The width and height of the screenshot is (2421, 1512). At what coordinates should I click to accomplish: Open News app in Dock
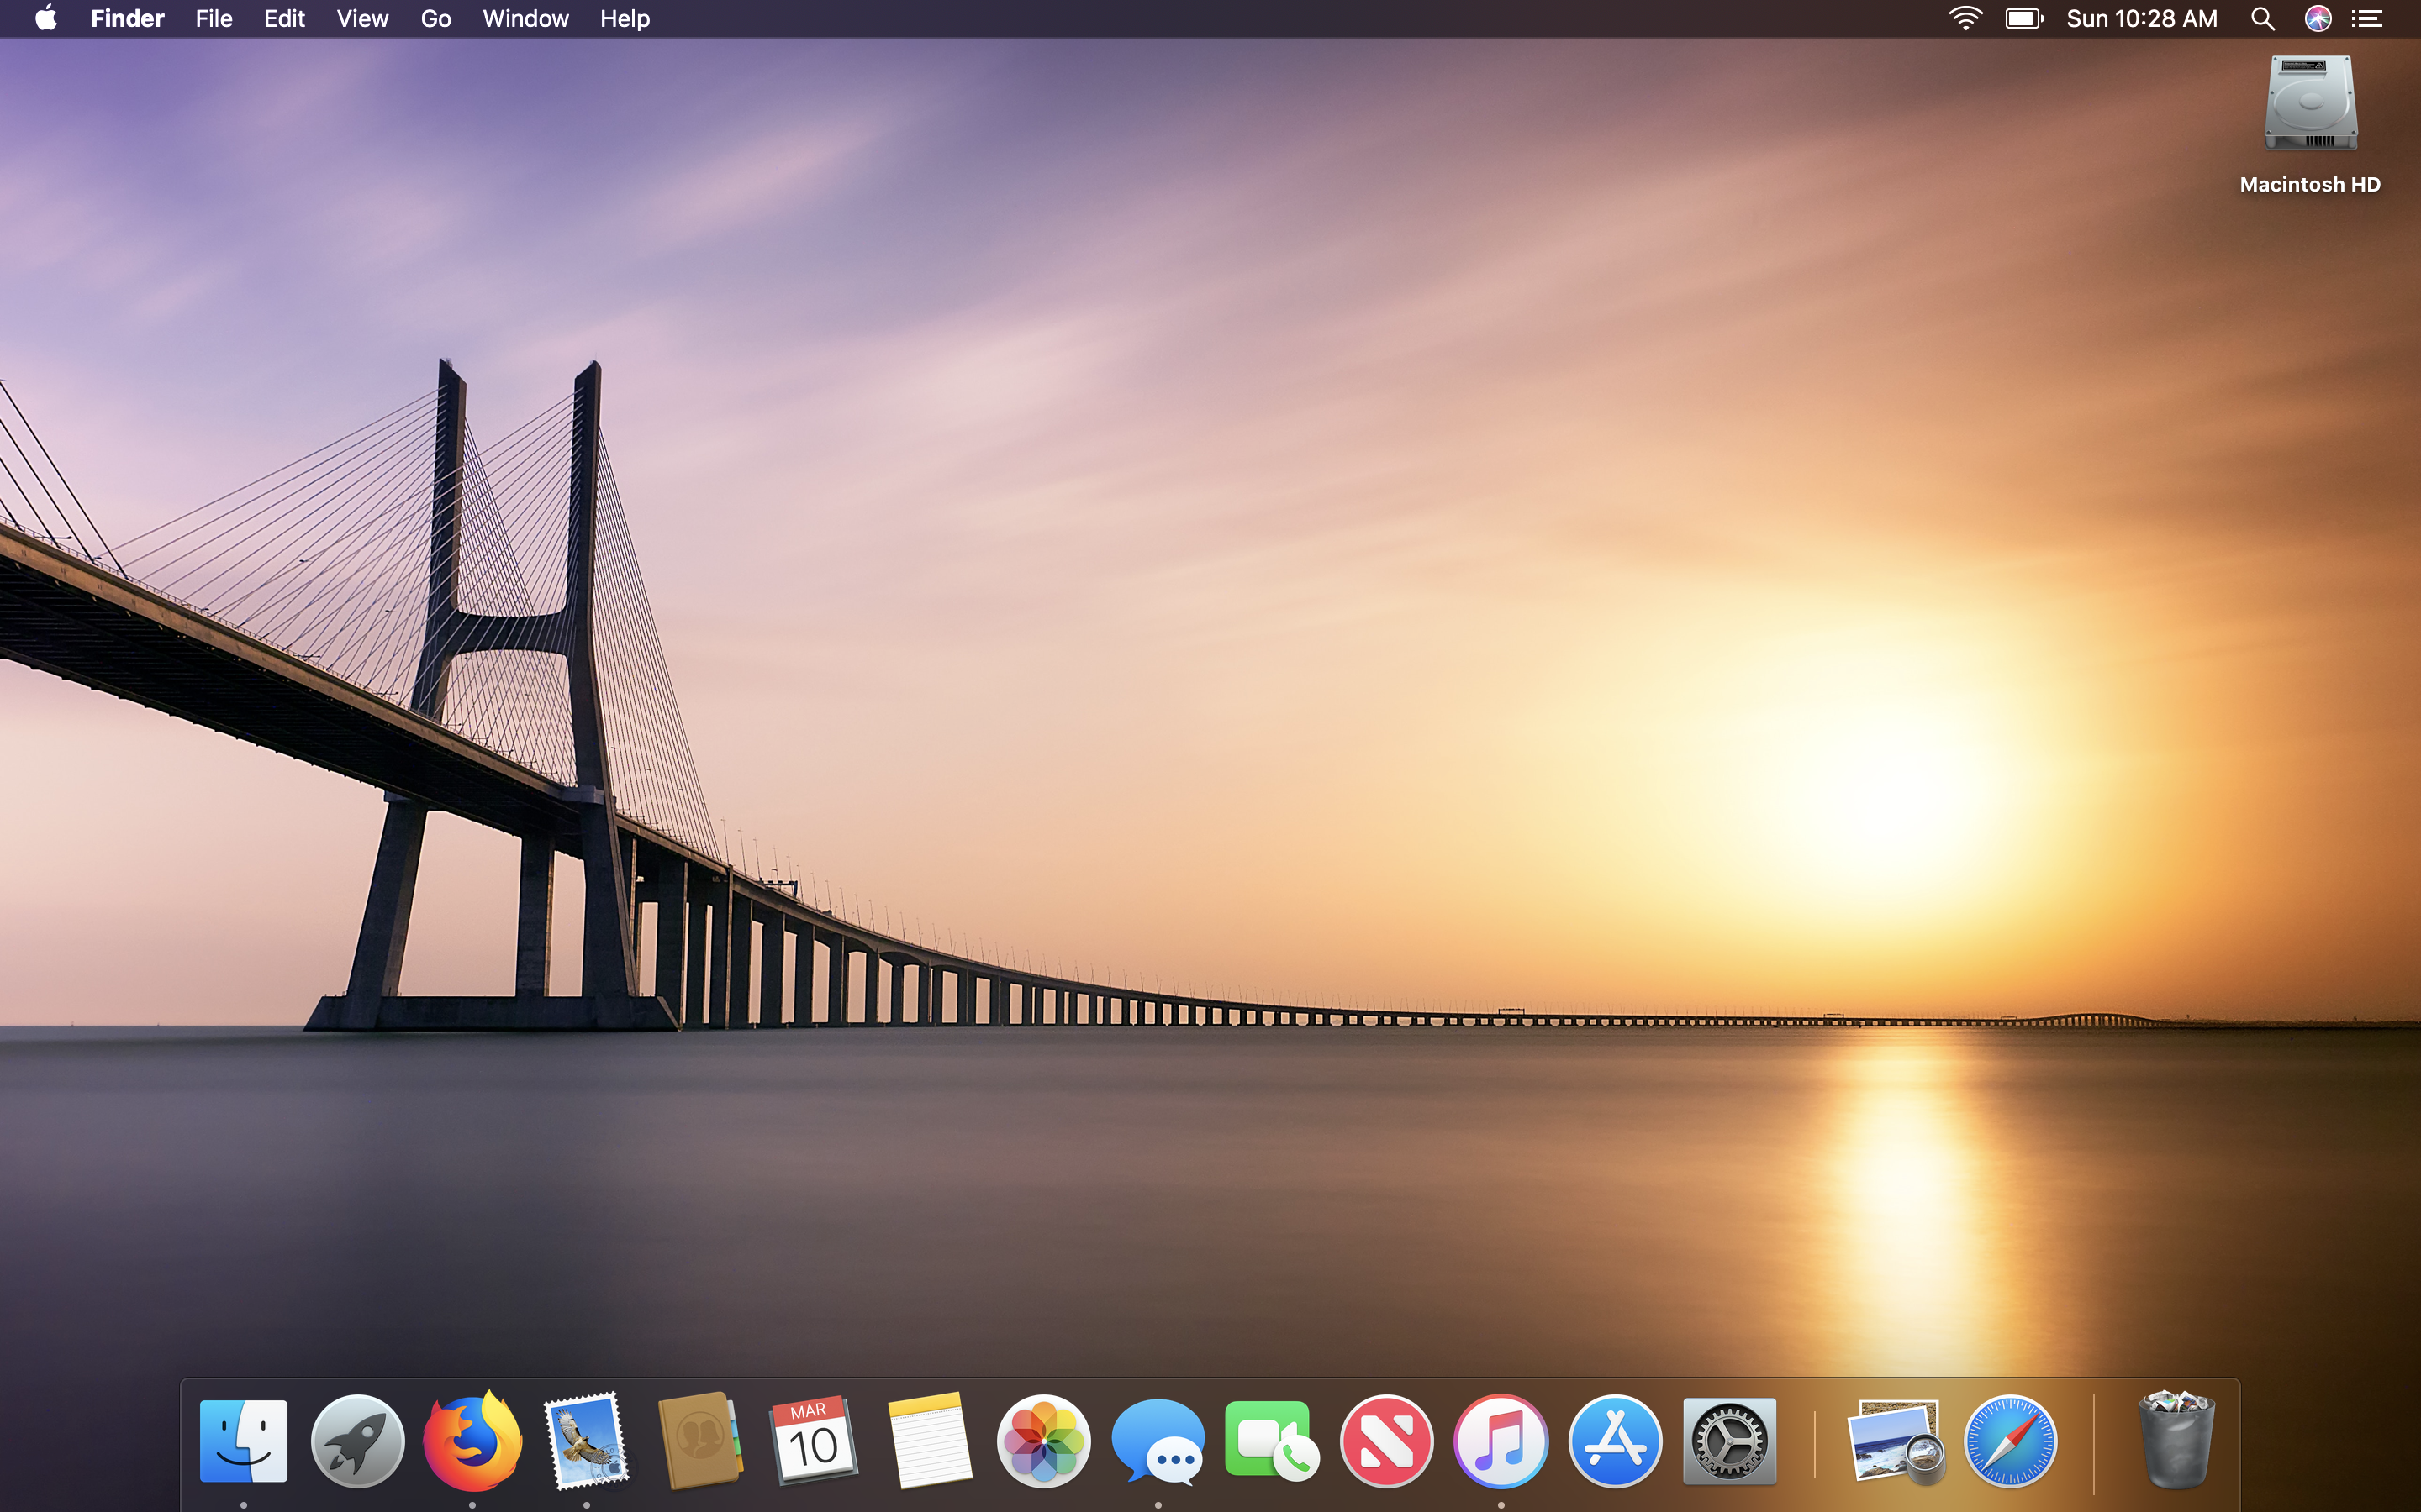coord(1386,1441)
